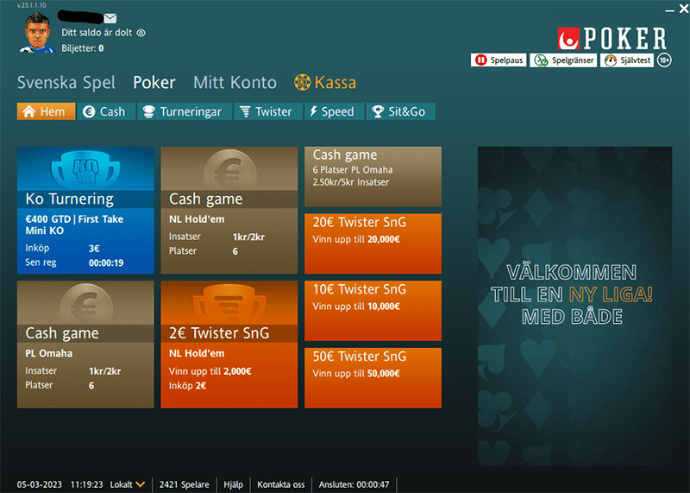Click the 2421 Spelare status text
Viewport: 690px width, 493px height.
tap(184, 484)
